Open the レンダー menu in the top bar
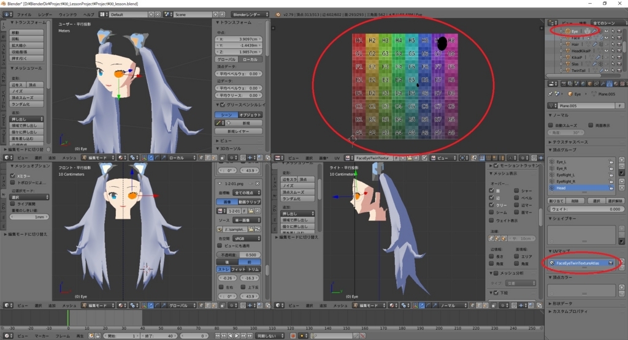 [x=45, y=15]
